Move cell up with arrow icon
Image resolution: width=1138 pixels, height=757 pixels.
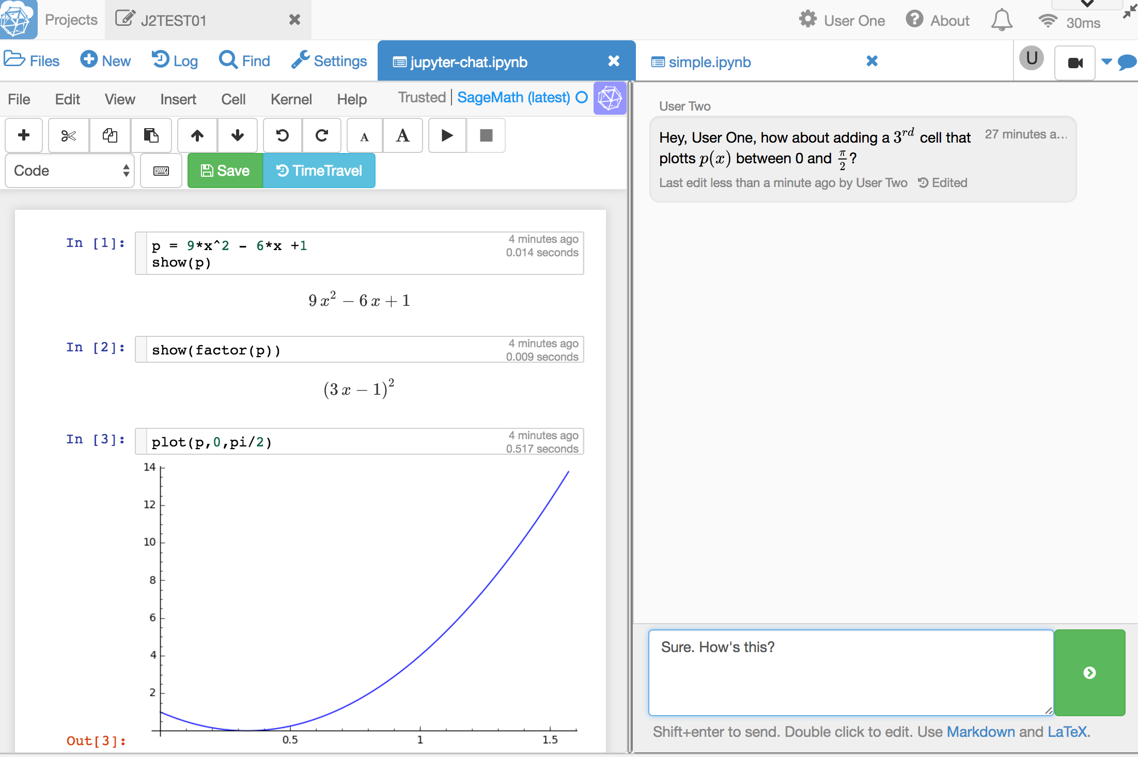click(197, 135)
